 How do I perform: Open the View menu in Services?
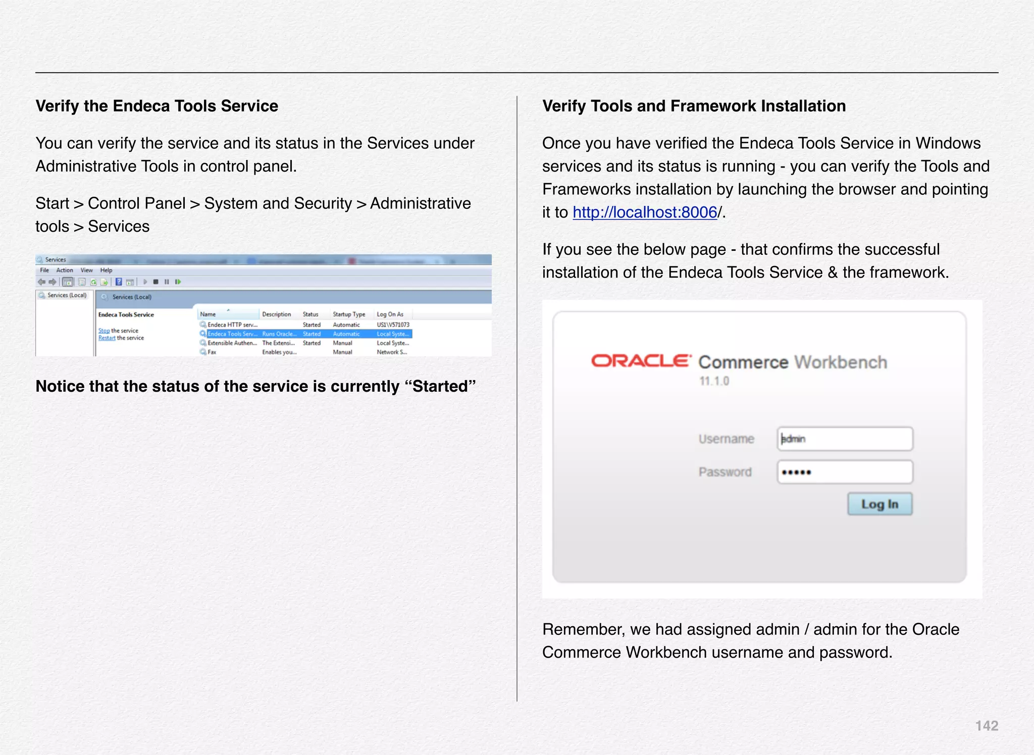click(87, 271)
